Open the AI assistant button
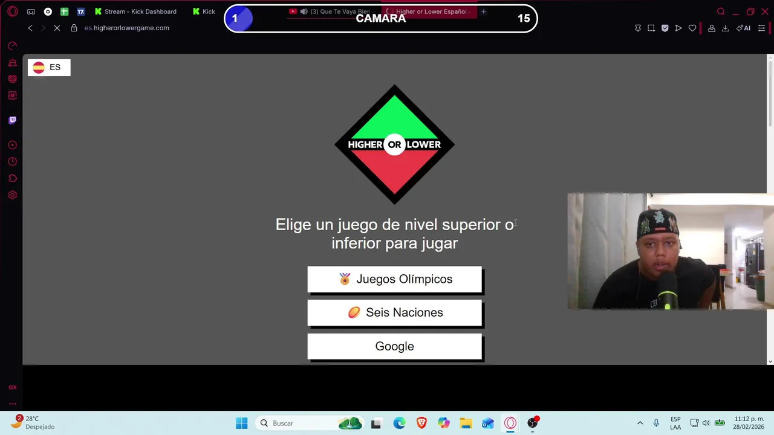Screen dimensions: 774x435 [x=743, y=28]
